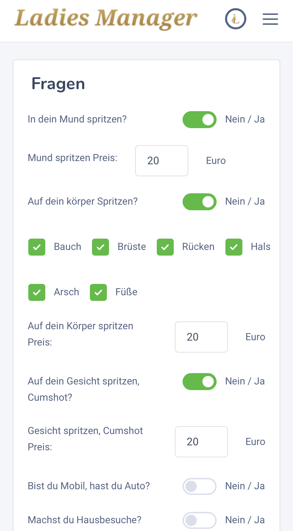Uncheck the Arsch checkbox
Screen dimensions: 293x531
pos(37,292)
